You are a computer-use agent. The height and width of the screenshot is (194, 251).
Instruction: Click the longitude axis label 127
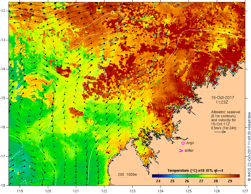(x=245, y=191)
